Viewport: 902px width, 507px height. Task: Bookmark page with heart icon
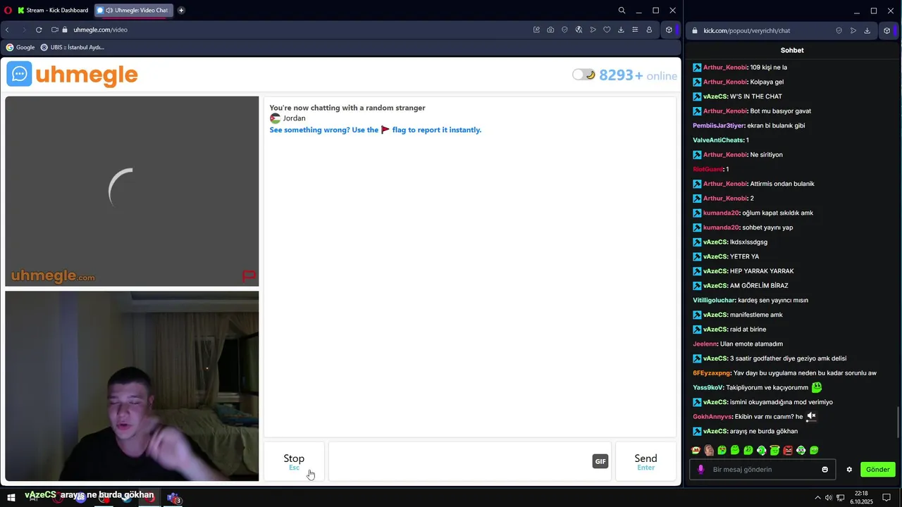[607, 30]
